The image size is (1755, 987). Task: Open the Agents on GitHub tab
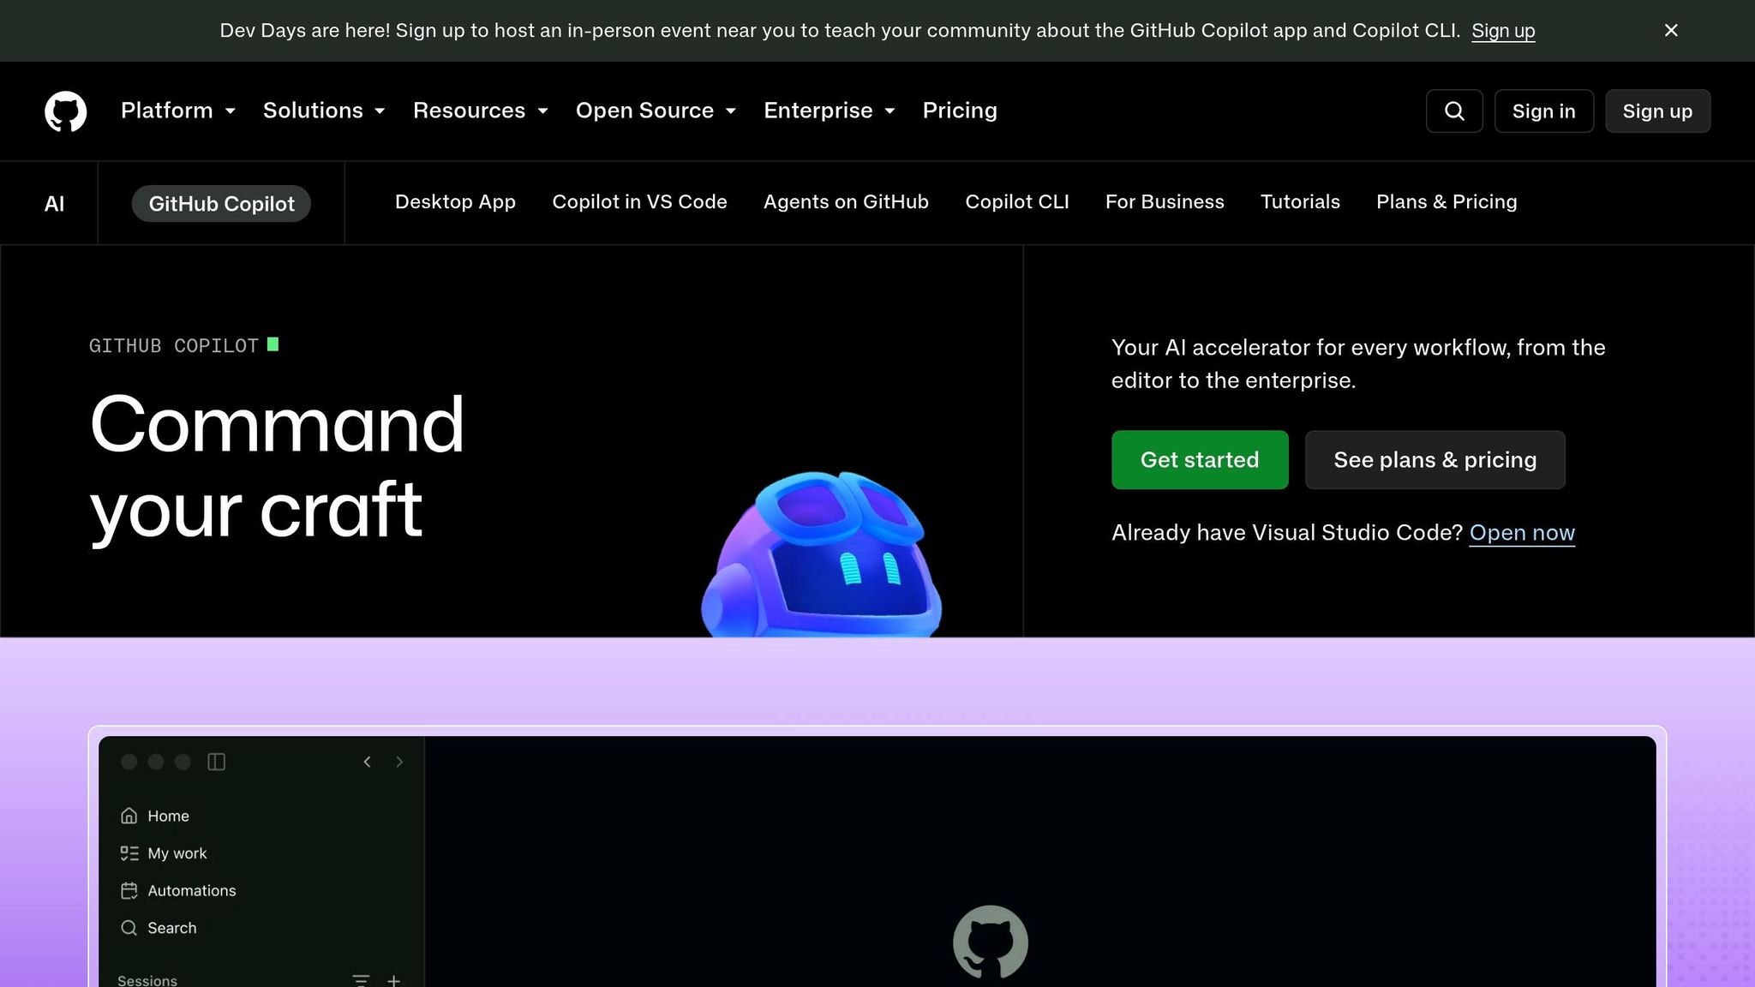click(846, 202)
